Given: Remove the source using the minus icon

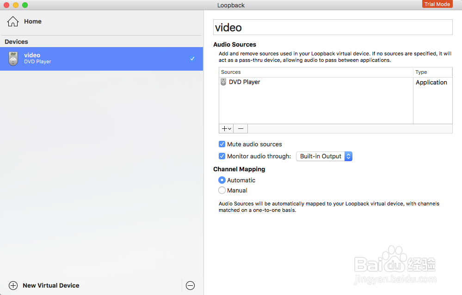Looking at the screenshot, I should point(240,128).
